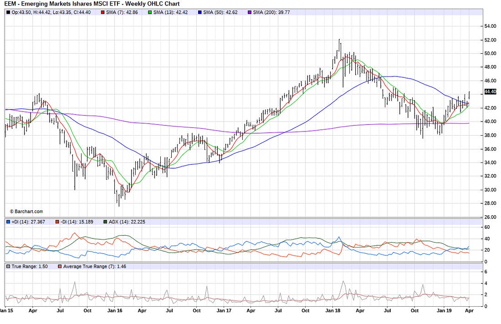Click the -DI (14): 15.189 label

77,222
